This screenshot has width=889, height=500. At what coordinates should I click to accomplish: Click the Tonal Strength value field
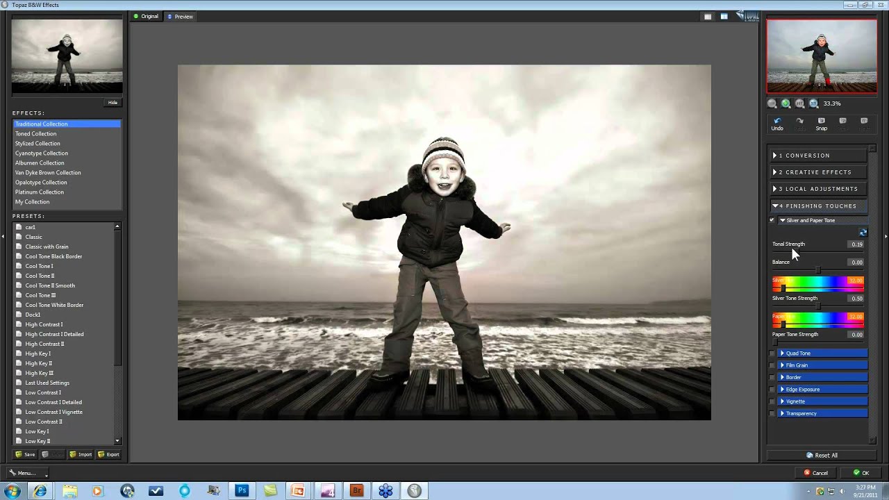click(856, 244)
